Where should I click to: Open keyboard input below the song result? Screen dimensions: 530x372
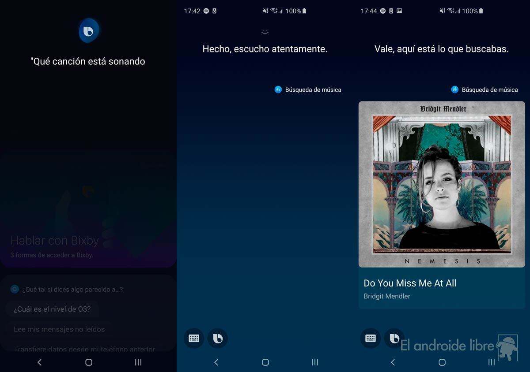(370, 339)
